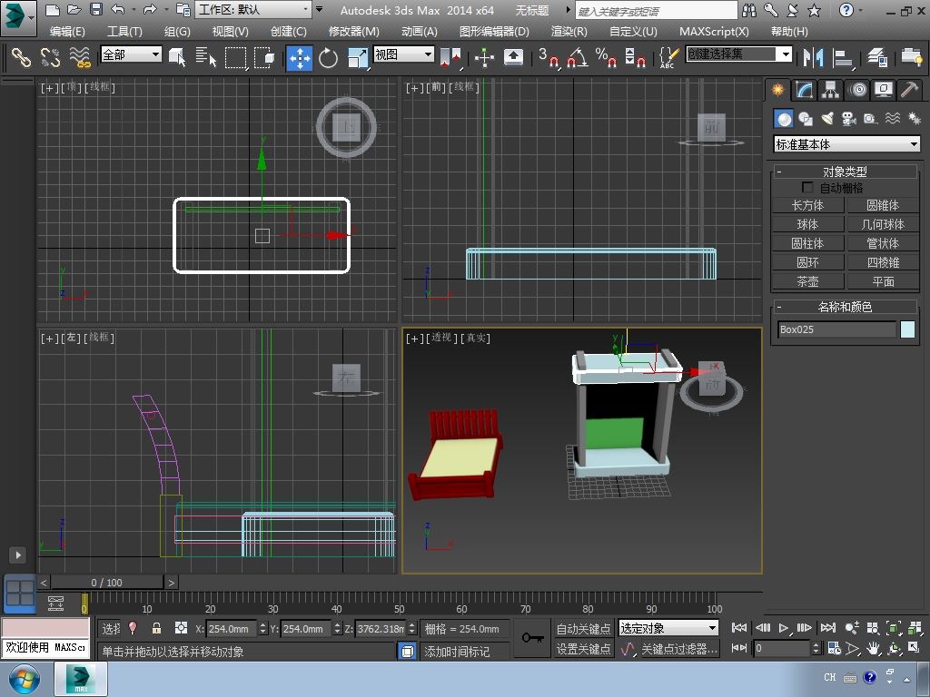Click the 茶壶 teapot button
This screenshot has width=930, height=697.
[807, 281]
